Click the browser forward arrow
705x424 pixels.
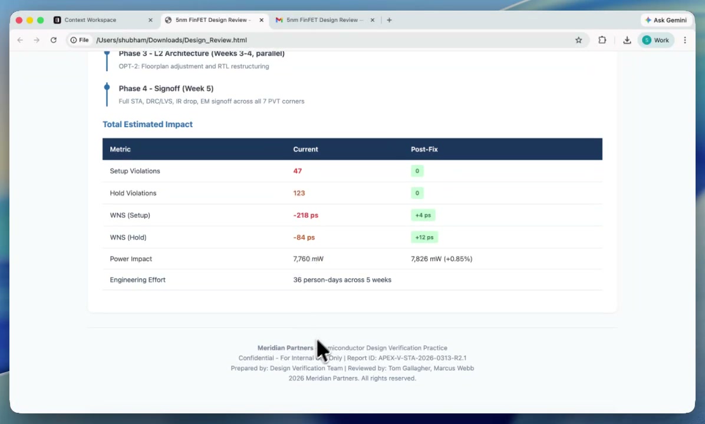37,40
